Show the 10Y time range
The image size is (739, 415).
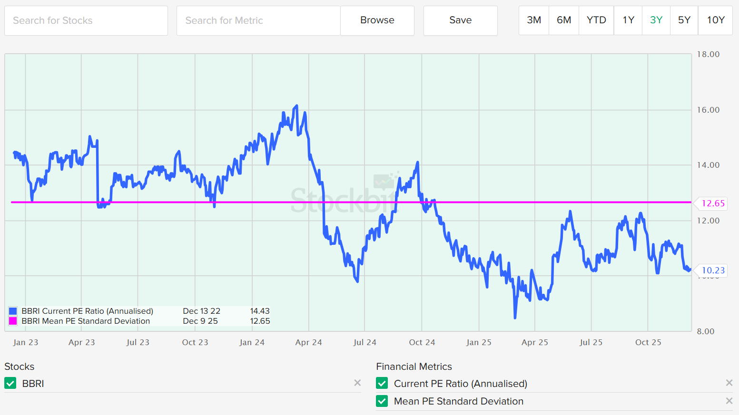[x=716, y=20]
